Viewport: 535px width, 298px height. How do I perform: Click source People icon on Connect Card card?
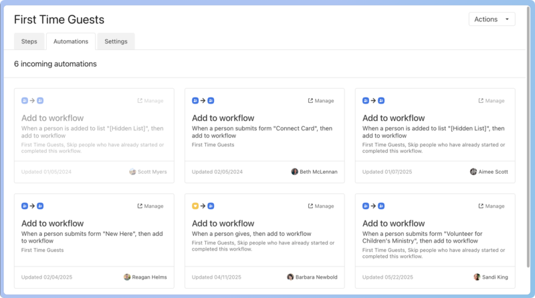tap(195, 101)
